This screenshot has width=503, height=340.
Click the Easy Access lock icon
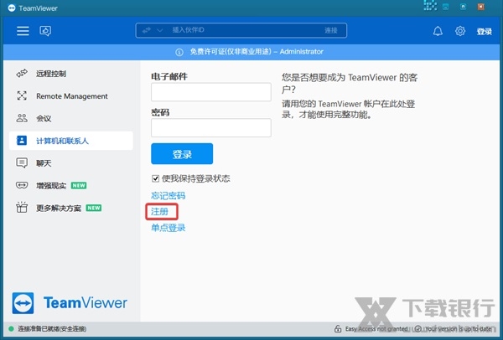coord(338,329)
